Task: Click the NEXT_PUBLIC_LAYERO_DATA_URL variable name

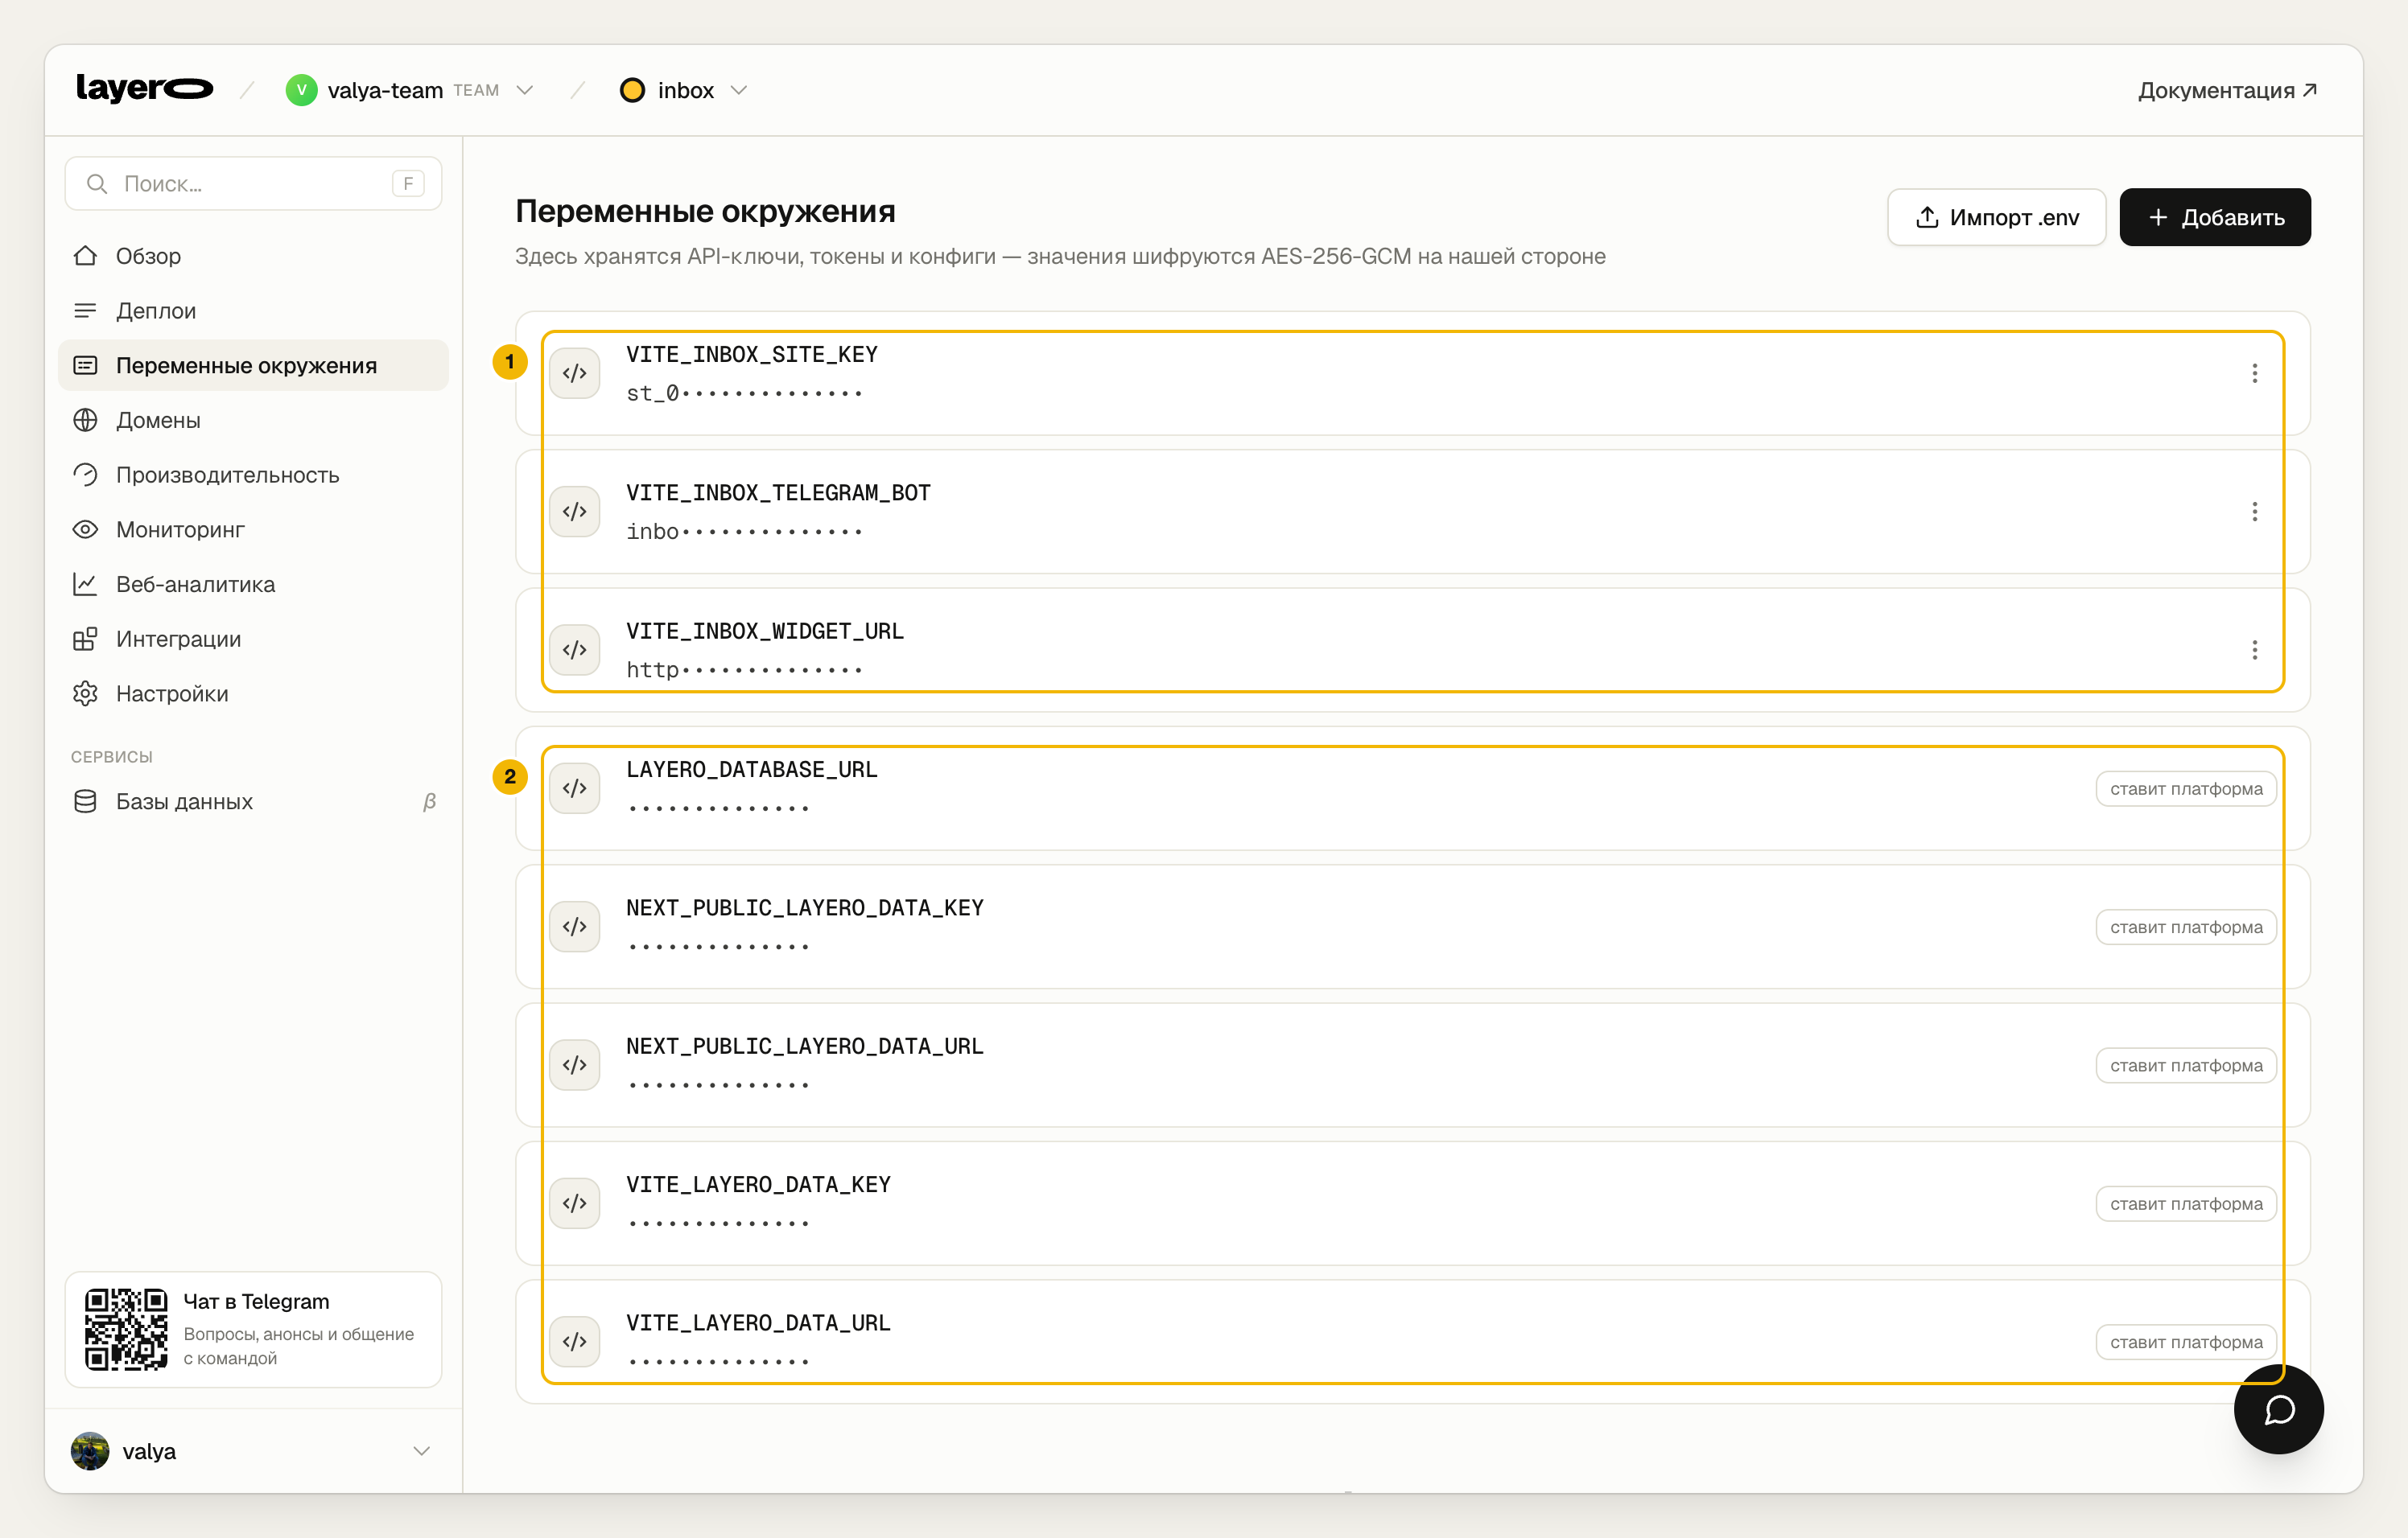Action: point(804,1047)
